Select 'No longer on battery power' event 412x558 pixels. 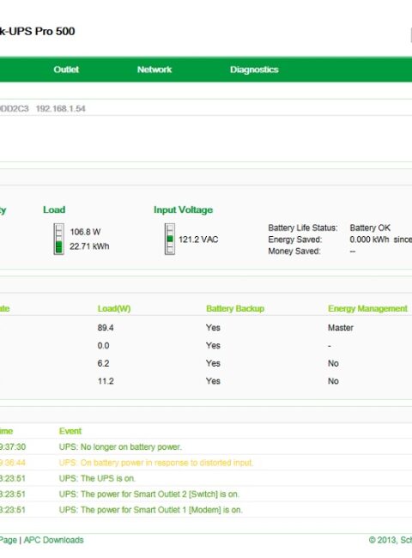120,447
